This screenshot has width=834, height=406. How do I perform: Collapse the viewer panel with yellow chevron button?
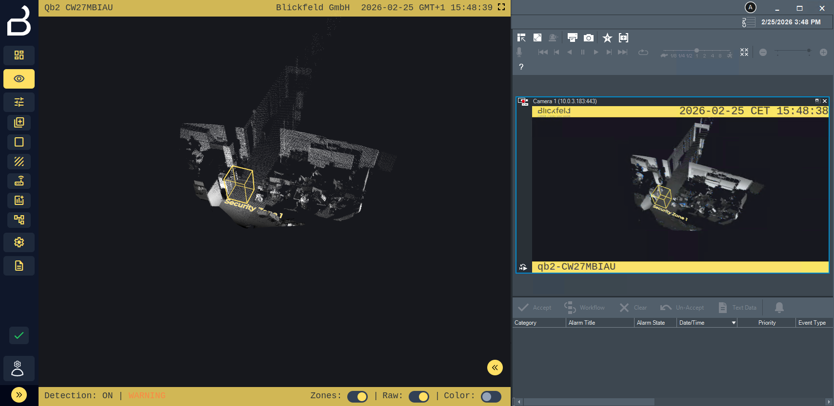(x=495, y=368)
